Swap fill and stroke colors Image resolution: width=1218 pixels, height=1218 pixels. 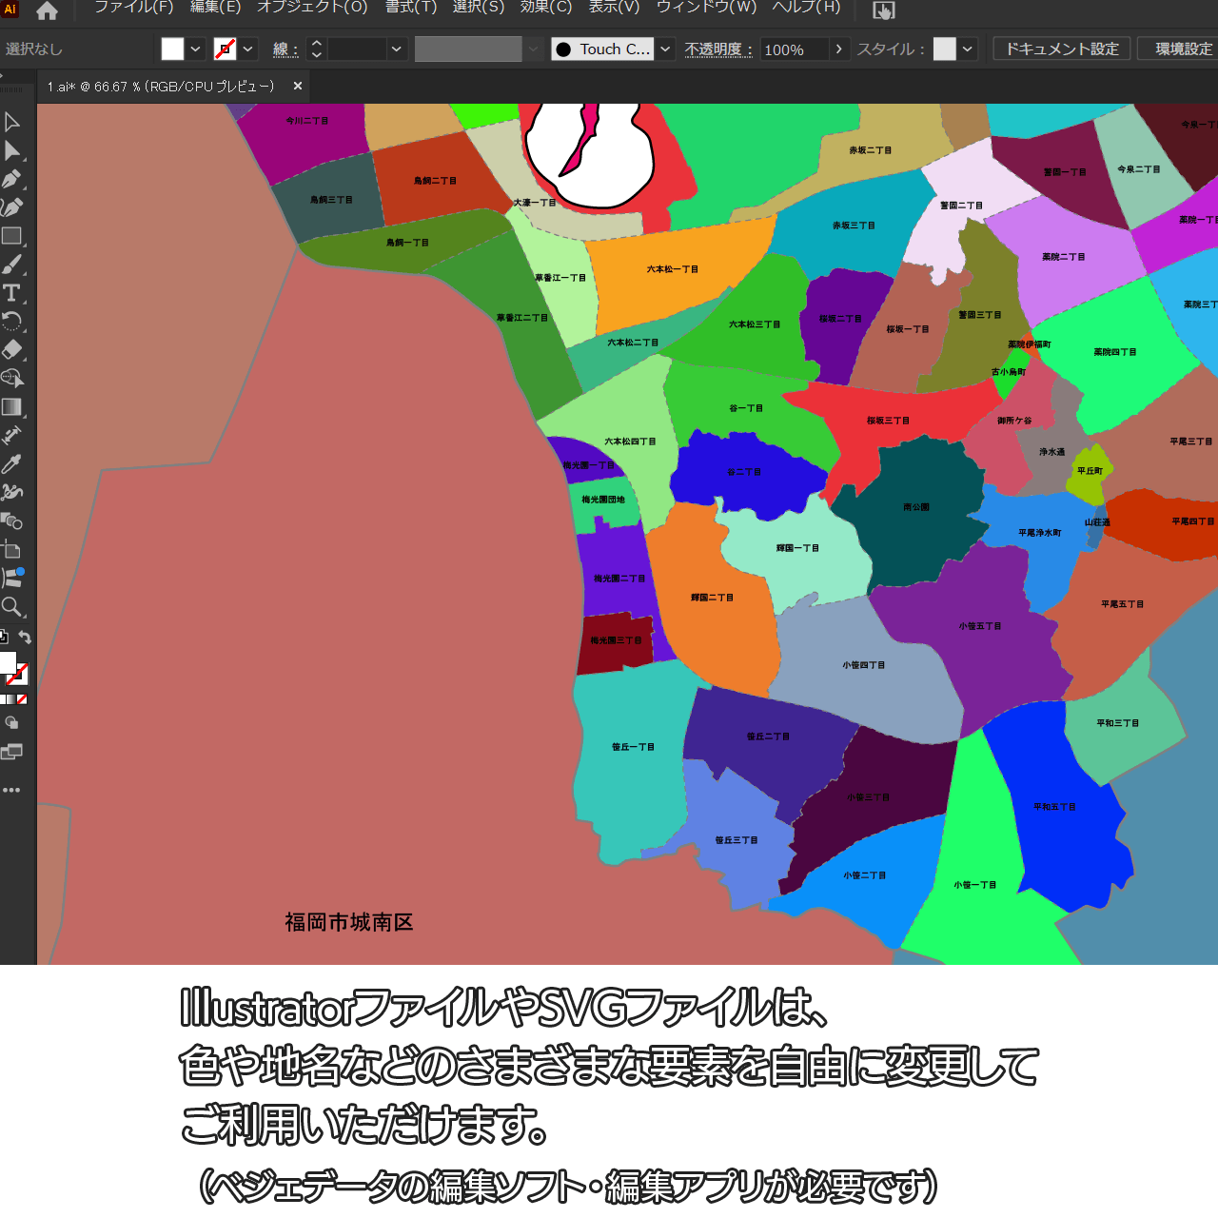coord(26,638)
